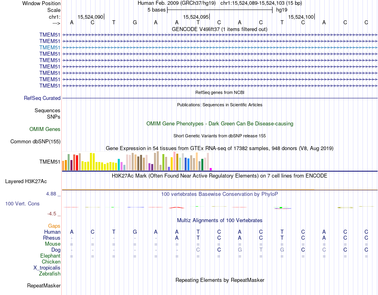The image size is (378, 295).
Task: Click the '-4.5' PhyloP lower scale value
Action: (x=52, y=214)
